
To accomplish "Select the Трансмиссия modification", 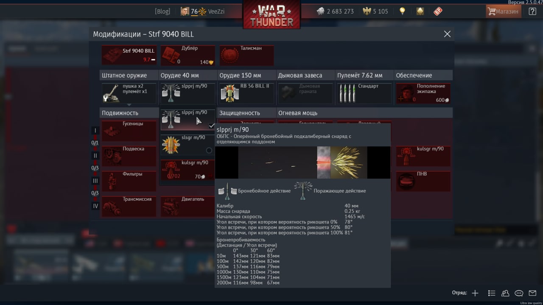I will pos(129,206).
